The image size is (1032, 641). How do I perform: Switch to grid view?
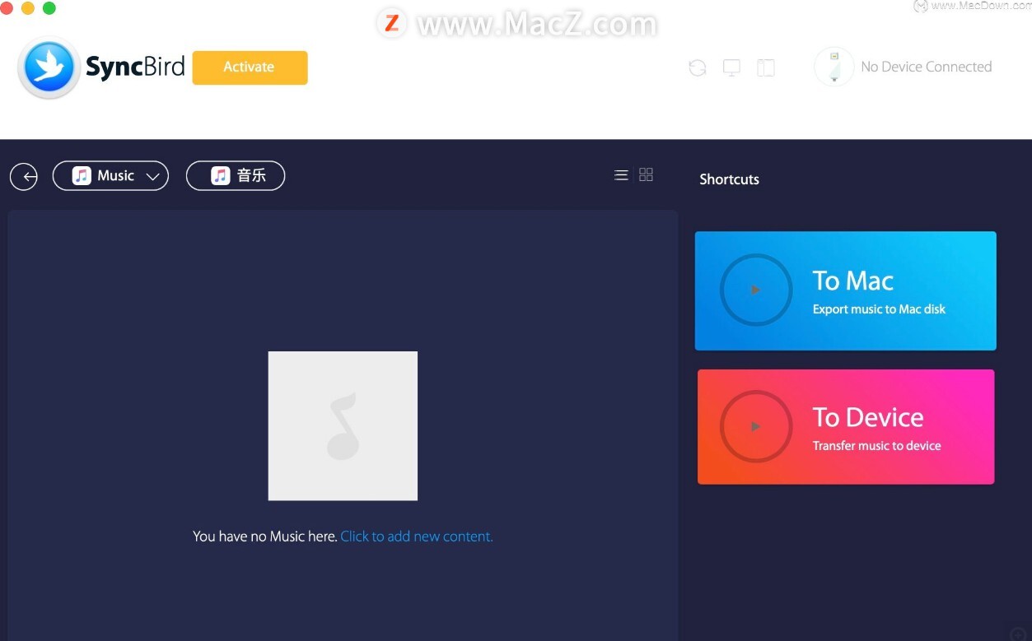647,174
